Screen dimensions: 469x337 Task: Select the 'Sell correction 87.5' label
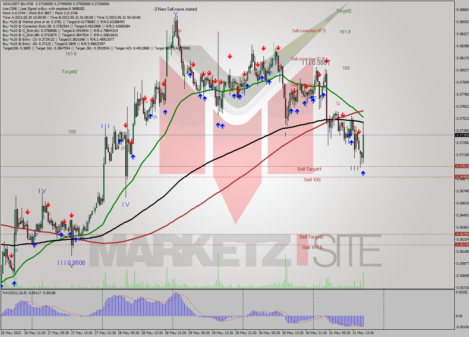point(309,31)
